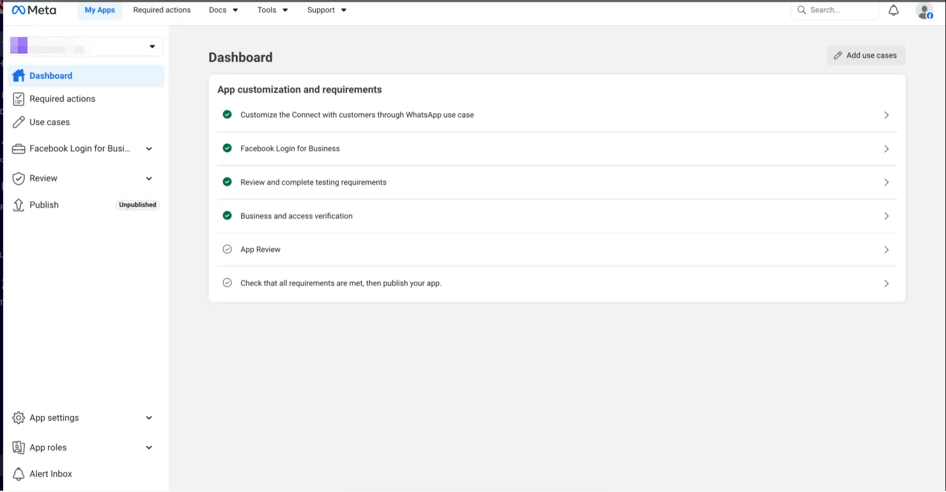The image size is (946, 492).
Task: Click the Add use cases button
Action: point(866,56)
